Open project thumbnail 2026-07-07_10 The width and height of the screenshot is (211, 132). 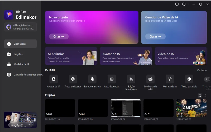(x=60, y=108)
